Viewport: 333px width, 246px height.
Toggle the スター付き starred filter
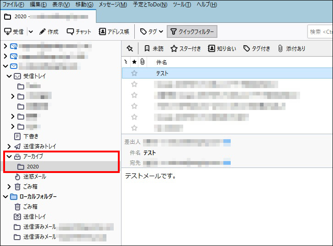click(185, 48)
